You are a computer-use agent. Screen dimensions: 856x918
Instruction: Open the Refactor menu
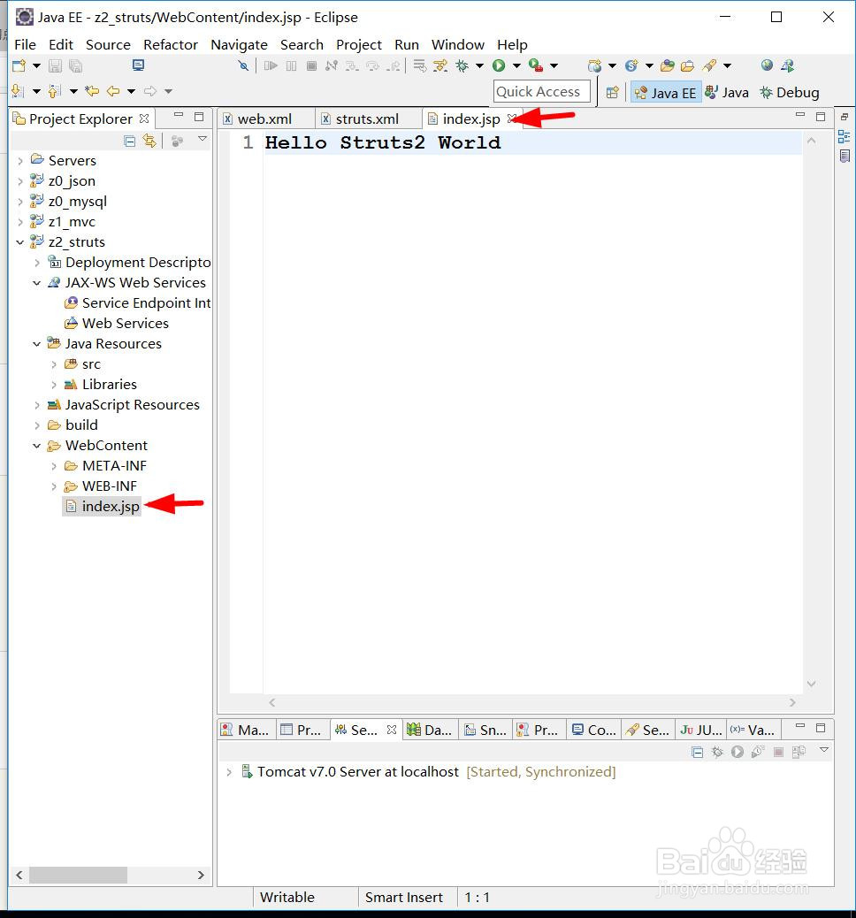pos(171,44)
